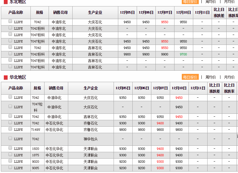Image resolution: width=238 pixels, height=173 pixels.
Task: Click 比上日涨跌差 header in 华北地区 table
Action: (x=214, y=88)
